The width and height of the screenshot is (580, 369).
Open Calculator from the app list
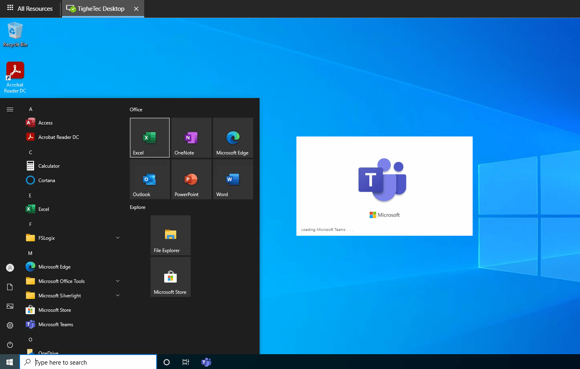73,166
